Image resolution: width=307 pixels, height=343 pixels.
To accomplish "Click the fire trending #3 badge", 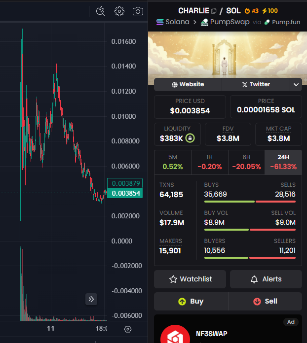I will [x=252, y=11].
